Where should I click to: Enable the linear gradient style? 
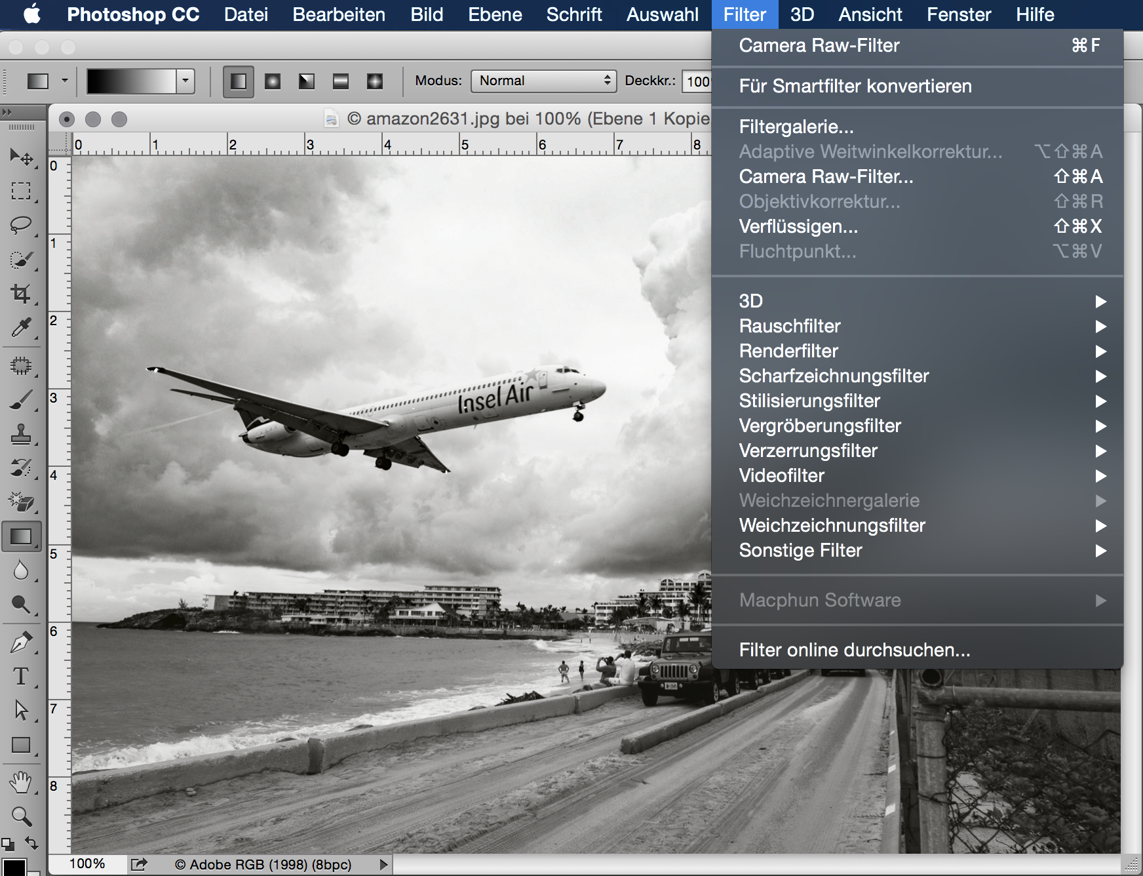(x=239, y=81)
